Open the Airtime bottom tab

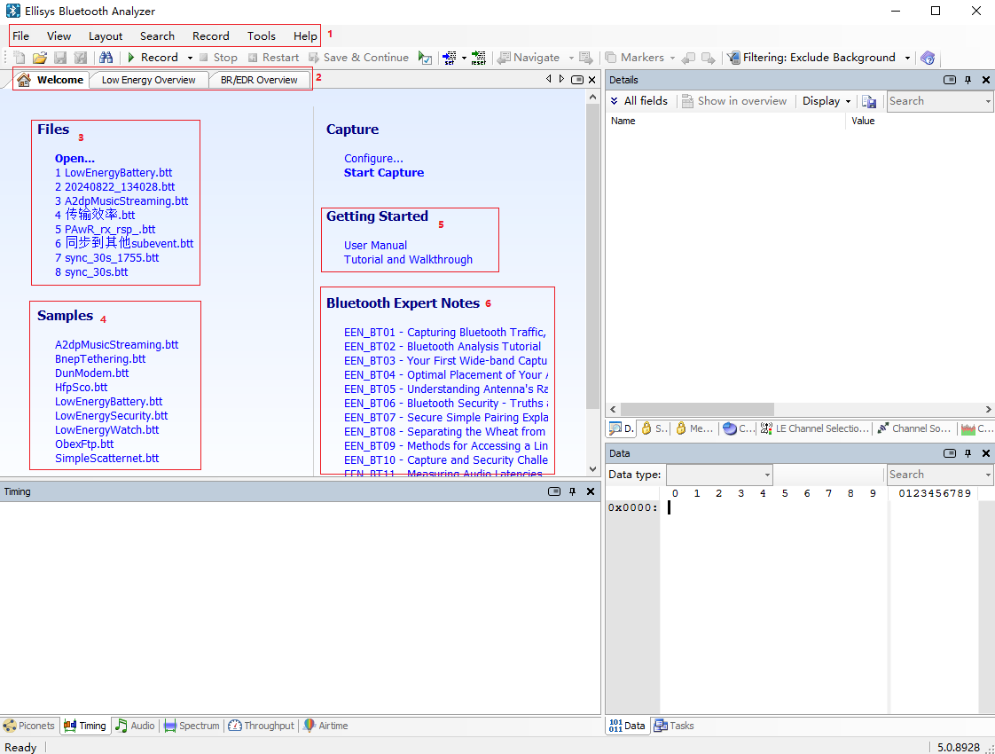[x=325, y=726]
